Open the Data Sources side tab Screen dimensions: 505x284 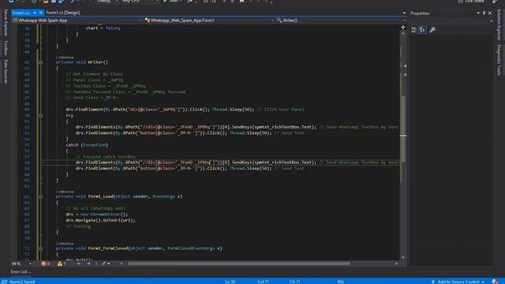(x=6, y=71)
